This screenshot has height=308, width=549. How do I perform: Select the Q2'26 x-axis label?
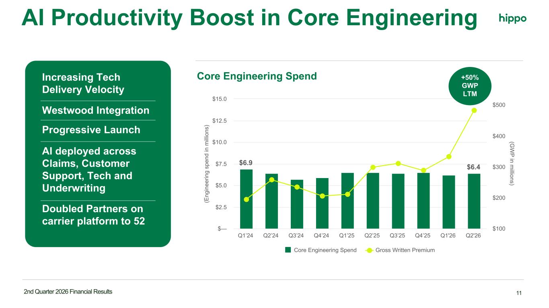point(474,235)
